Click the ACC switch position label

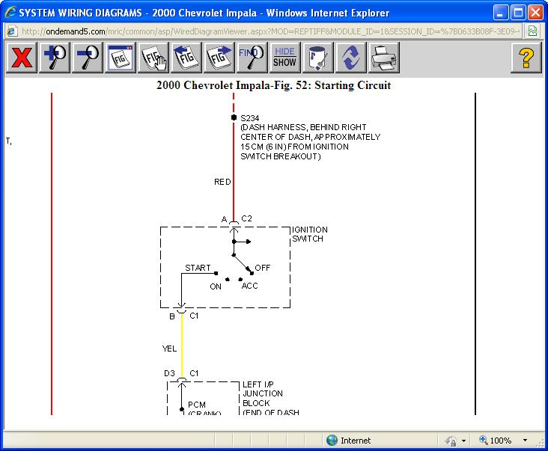click(249, 286)
